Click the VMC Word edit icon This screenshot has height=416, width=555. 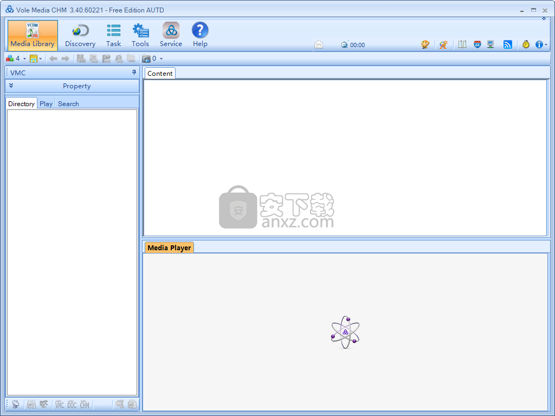(x=31, y=404)
